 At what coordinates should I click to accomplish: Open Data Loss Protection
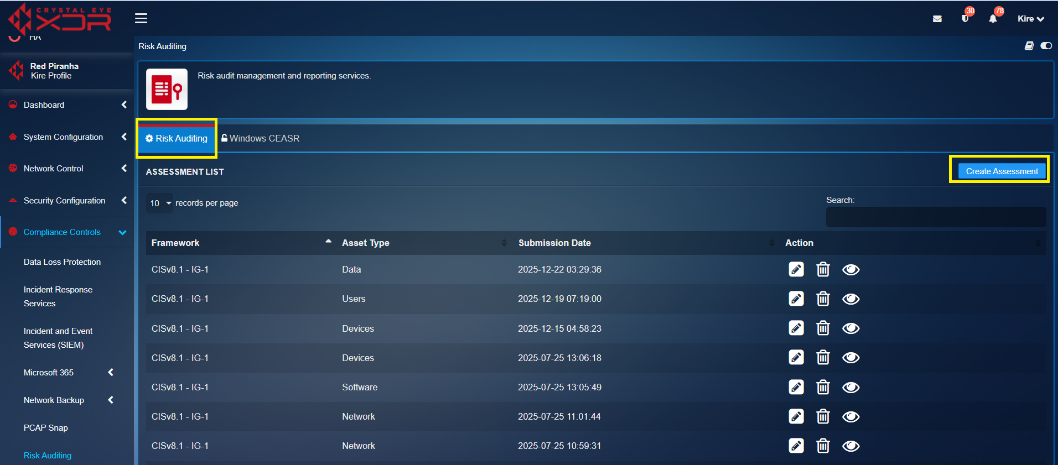tap(62, 262)
